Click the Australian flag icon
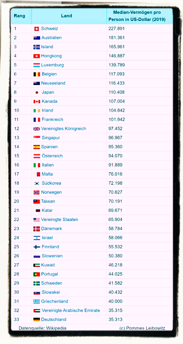The width and height of the screenshot is (183, 344). click(37, 38)
